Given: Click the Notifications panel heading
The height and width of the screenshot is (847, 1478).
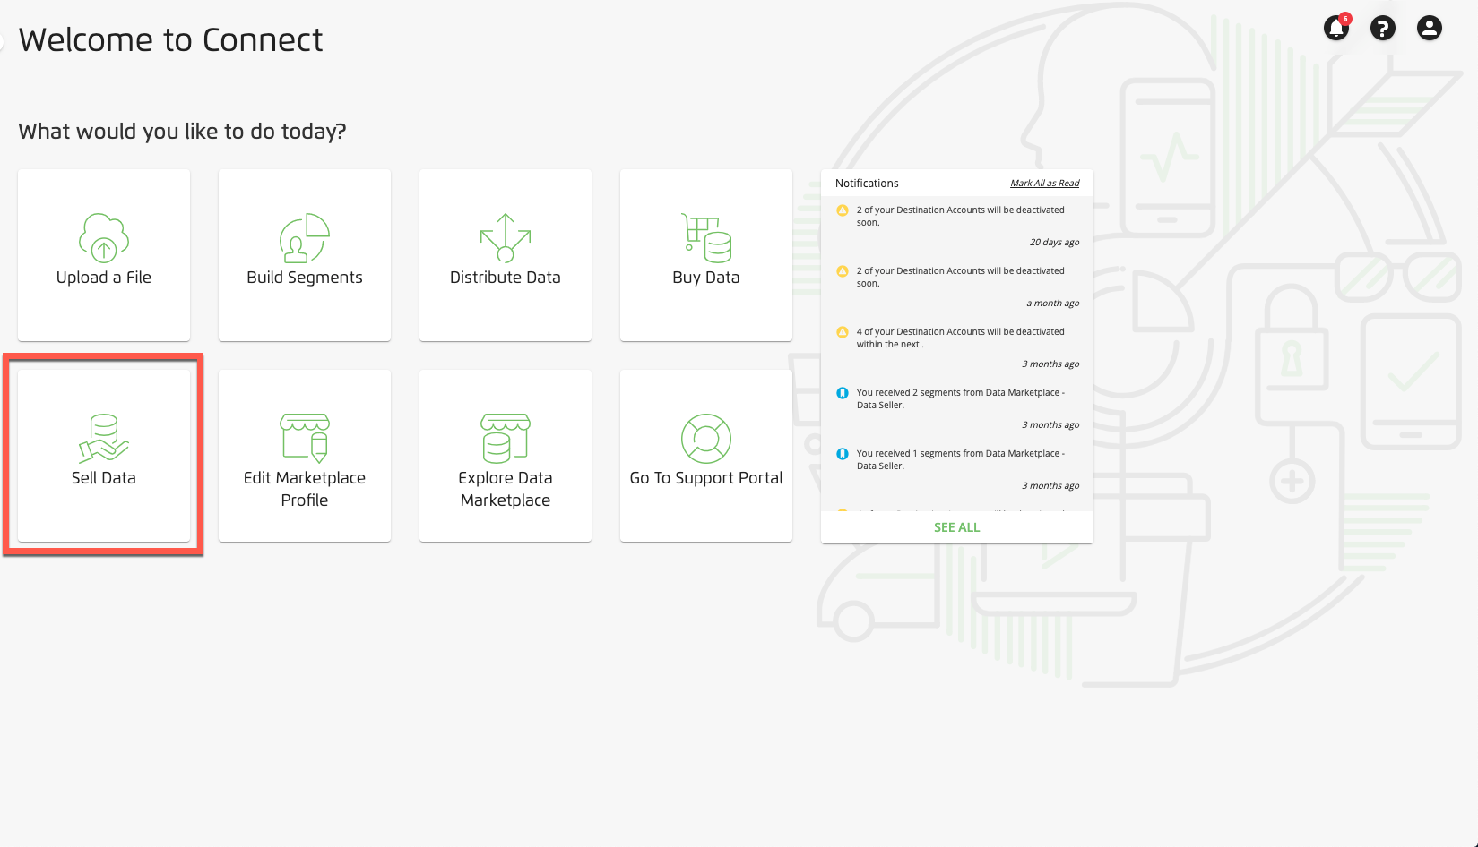Looking at the screenshot, I should (x=867, y=184).
